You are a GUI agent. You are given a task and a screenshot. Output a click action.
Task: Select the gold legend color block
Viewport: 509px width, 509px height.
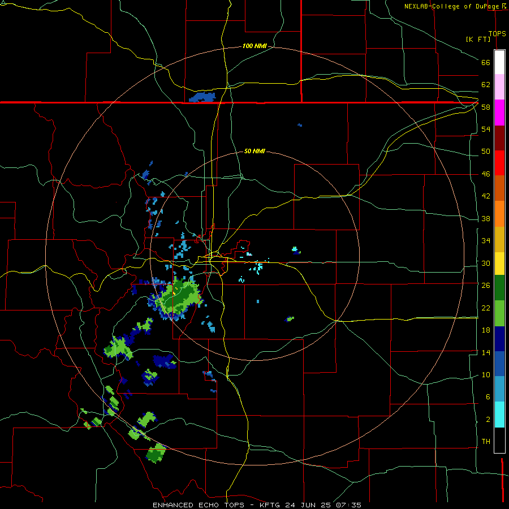point(499,240)
